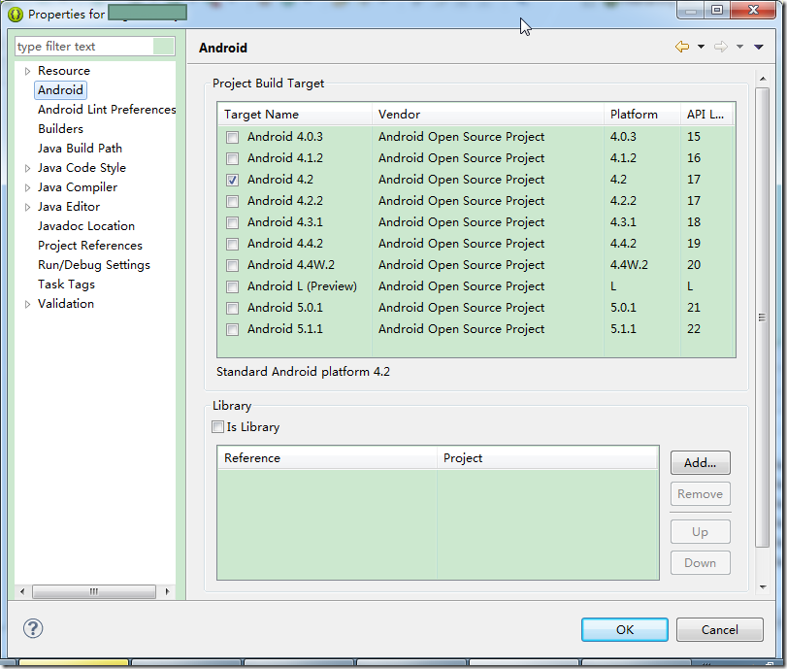Click the back navigation arrow icon
The image size is (787, 669).
(x=681, y=48)
